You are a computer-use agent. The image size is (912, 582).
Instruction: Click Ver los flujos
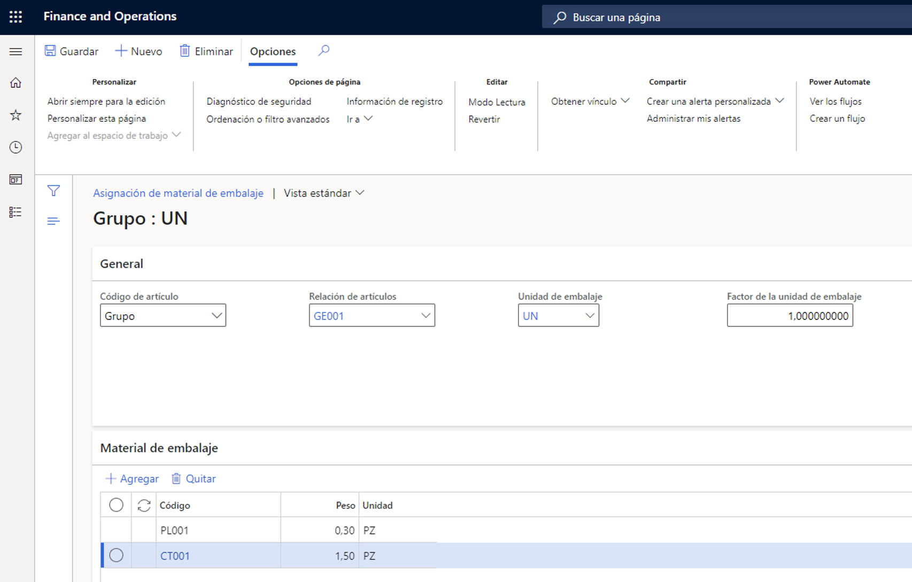(836, 101)
